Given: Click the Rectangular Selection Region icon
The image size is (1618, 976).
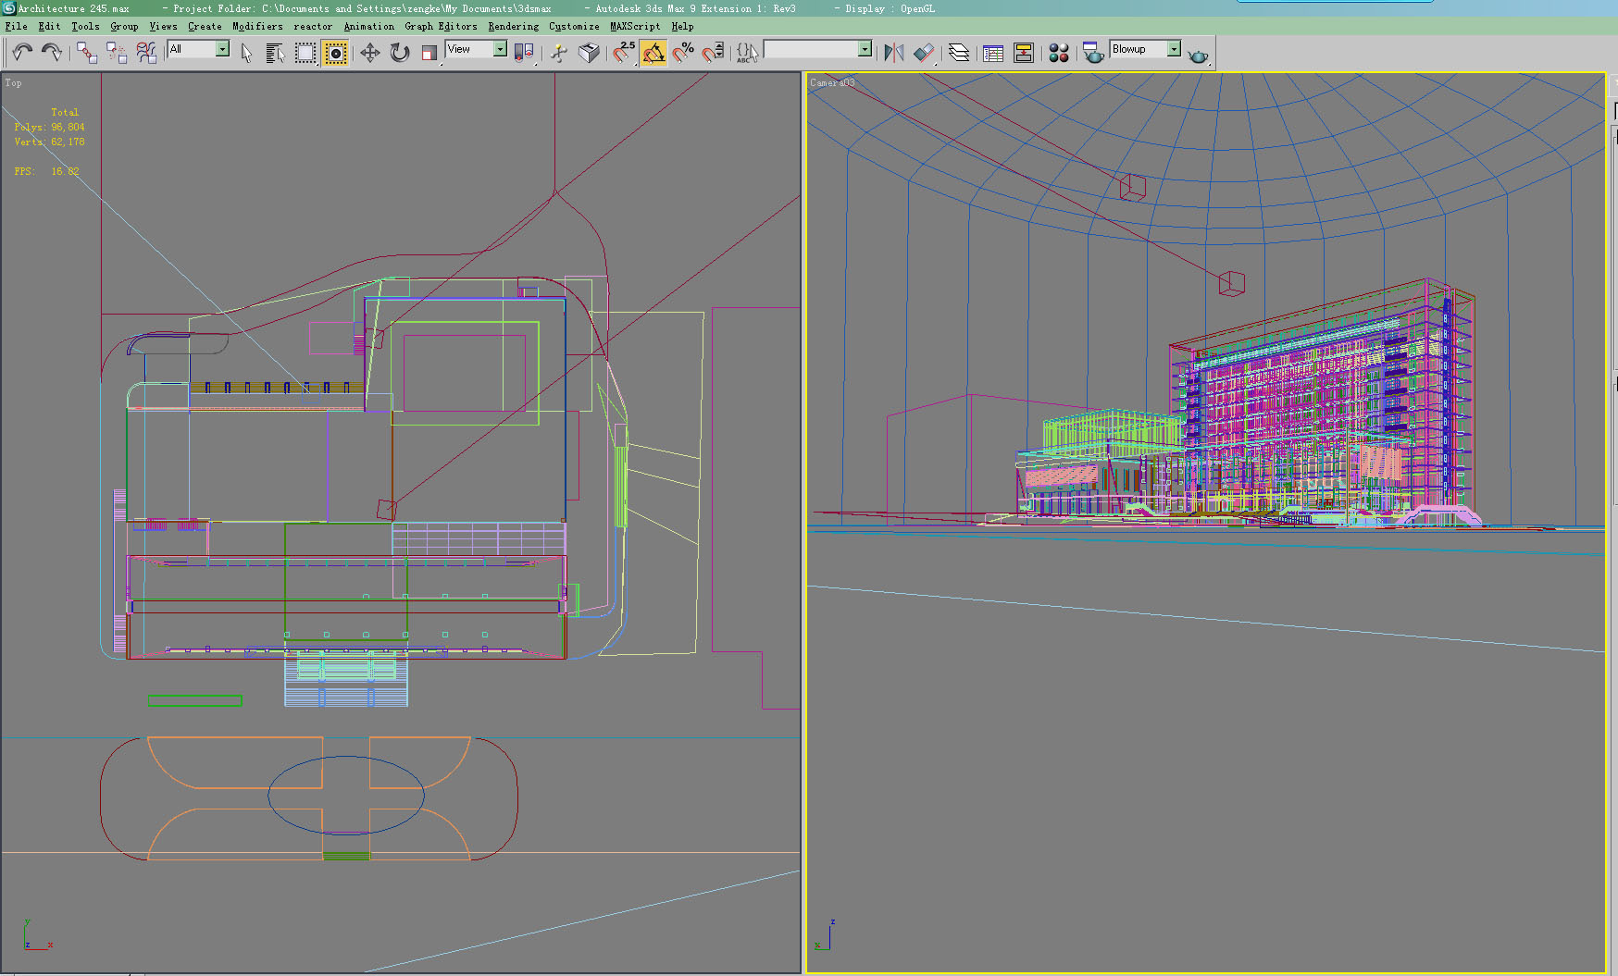Looking at the screenshot, I should [x=305, y=53].
